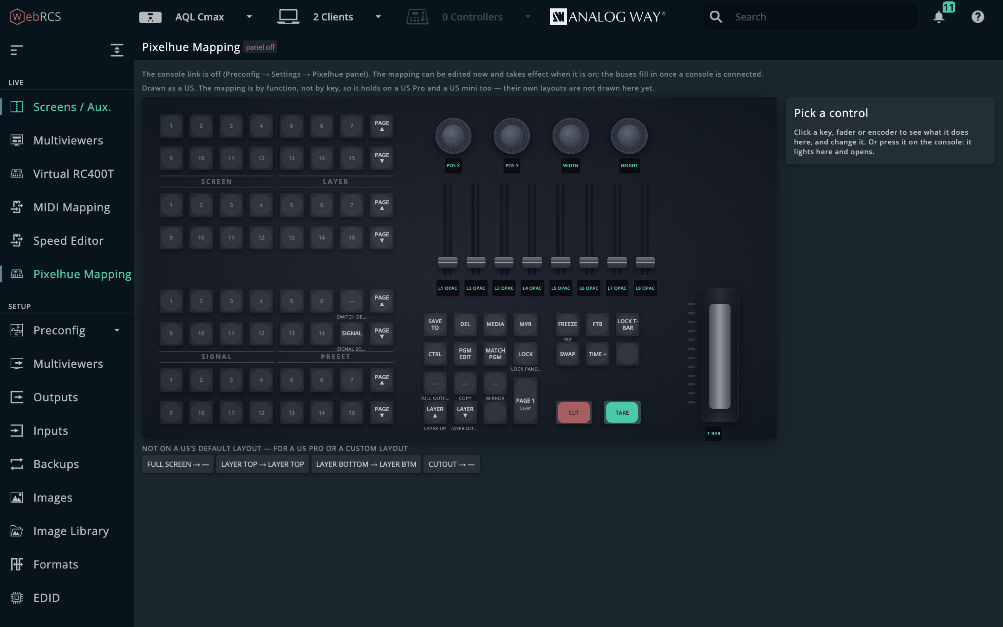Click the search magnifier icon

click(x=716, y=17)
